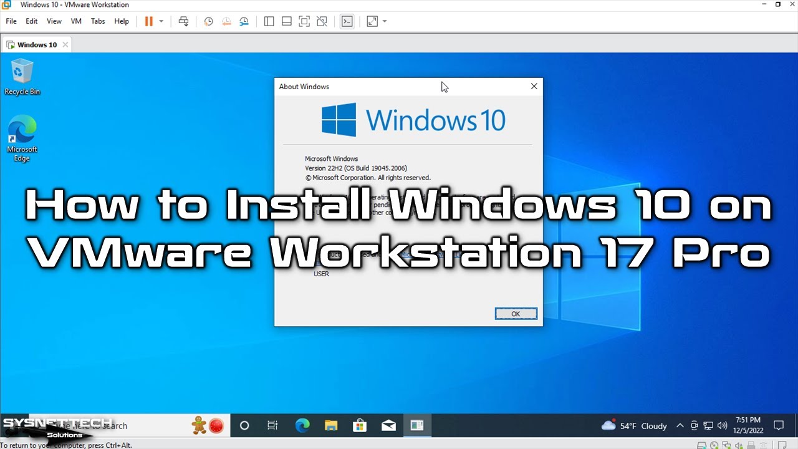Image resolution: width=798 pixels, height=449 pixels.
Task: Open the VM menu
Action: pos(76,21)
